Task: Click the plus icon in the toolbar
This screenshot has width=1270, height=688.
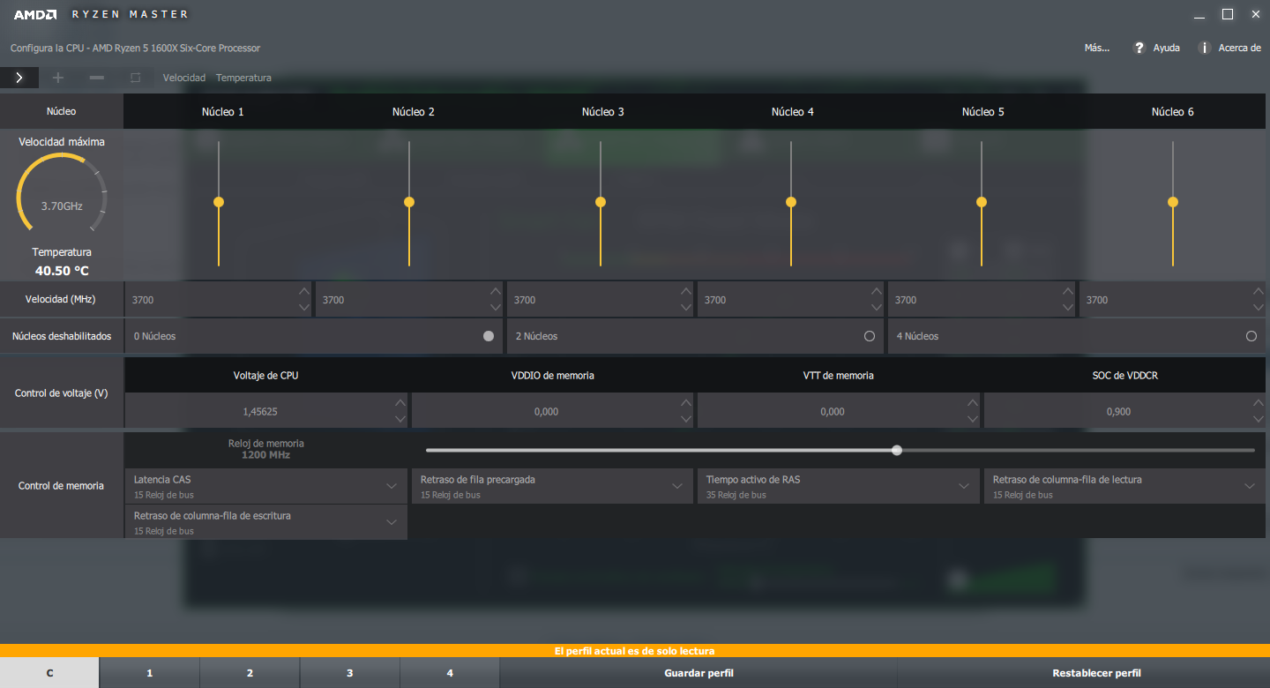Action: point(58,78)
